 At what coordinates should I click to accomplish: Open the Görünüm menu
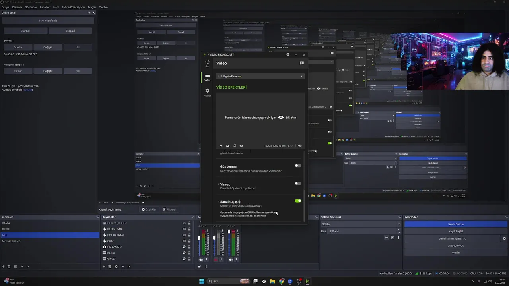[x=31, y=7]
